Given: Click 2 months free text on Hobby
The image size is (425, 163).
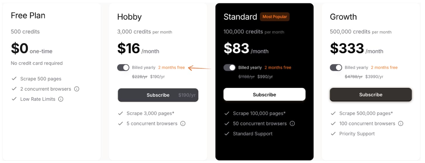Looking at the screenshot, I should pos(172,67).
